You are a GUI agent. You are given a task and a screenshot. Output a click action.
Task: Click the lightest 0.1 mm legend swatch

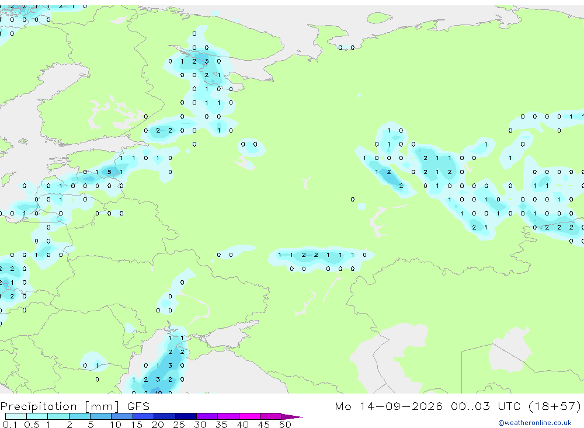(16, 416)
